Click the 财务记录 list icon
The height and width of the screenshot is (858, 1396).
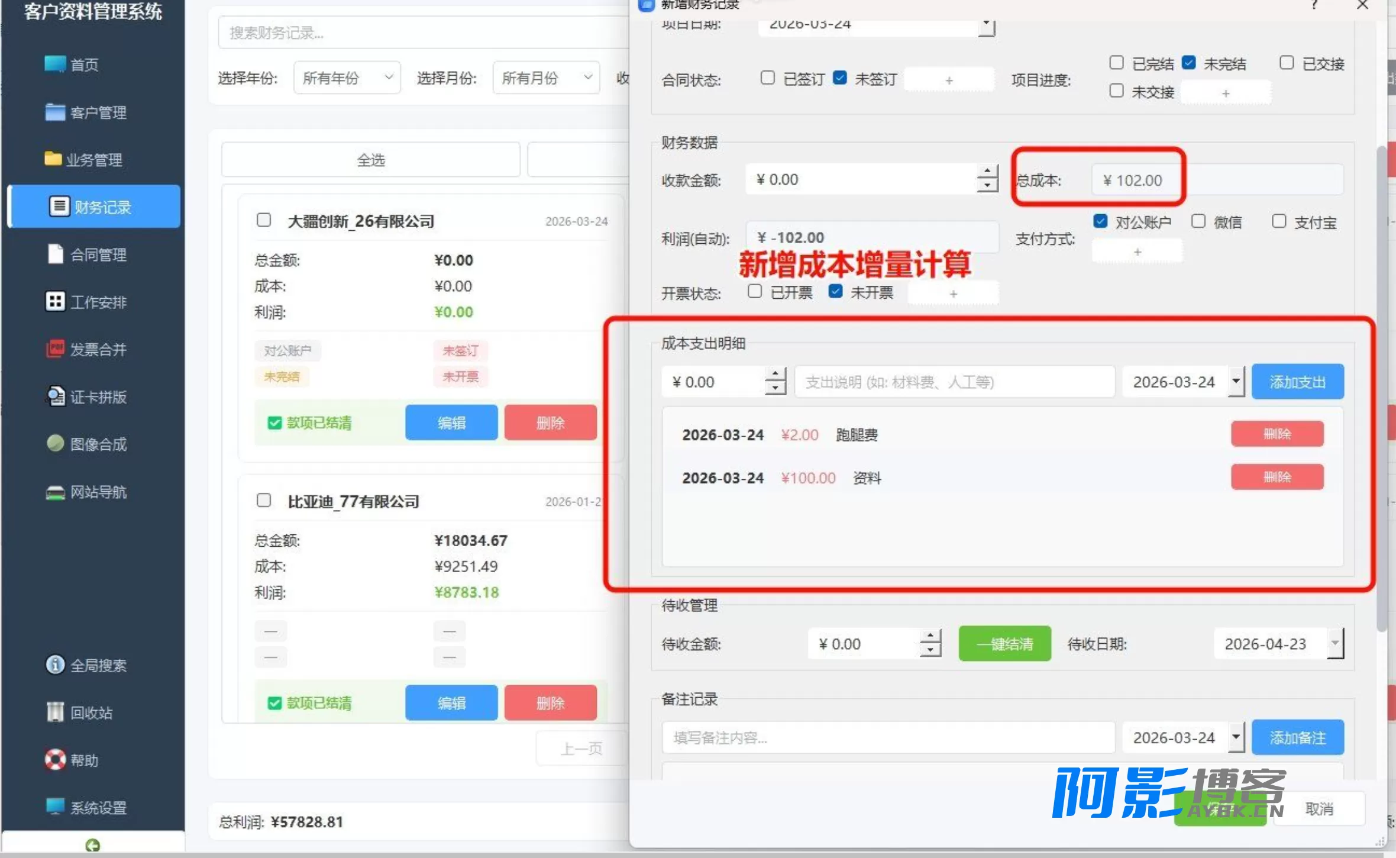(59, 206)
